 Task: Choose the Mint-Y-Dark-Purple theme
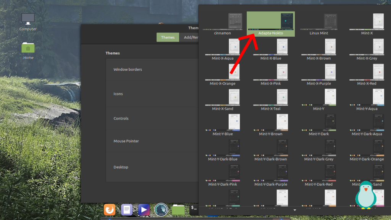[271, 175]
